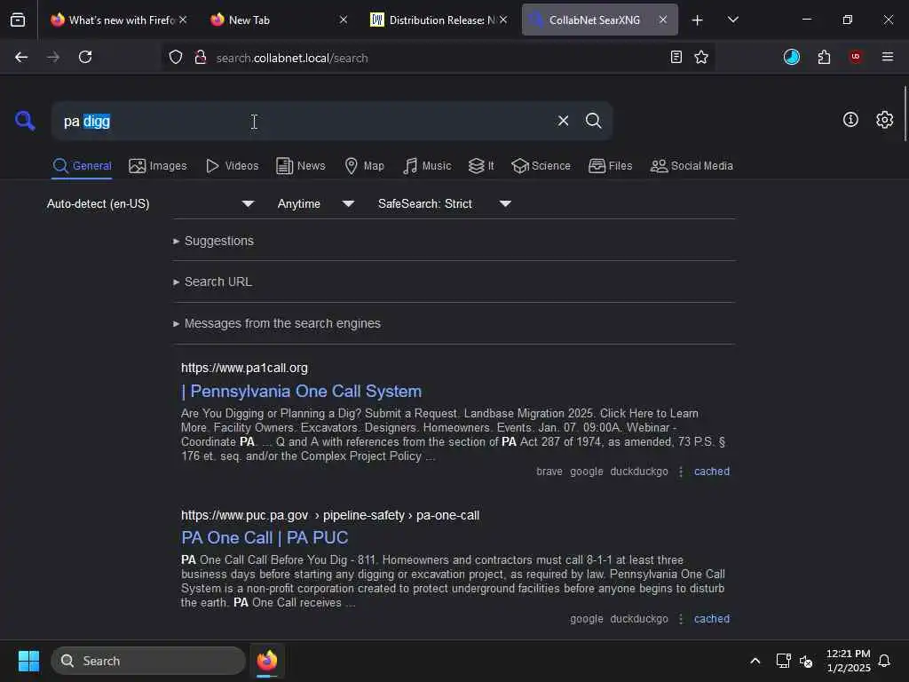Bookmark this page with star
The width and height of the screenshot is (909, 682).
701,57
